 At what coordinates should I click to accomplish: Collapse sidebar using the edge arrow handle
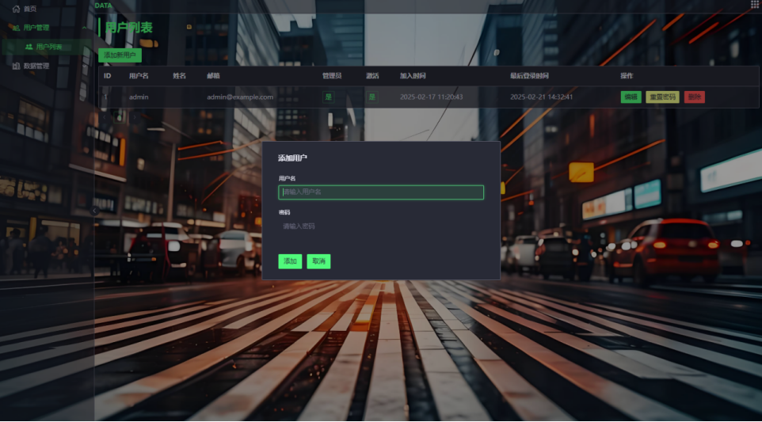pyautogui.click(x=95, y=211)
